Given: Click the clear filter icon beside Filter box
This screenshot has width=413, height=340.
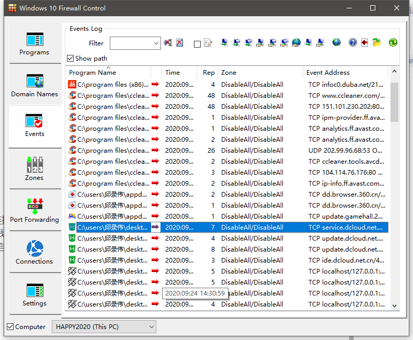Looking at the screenshot, I should 168,42.
